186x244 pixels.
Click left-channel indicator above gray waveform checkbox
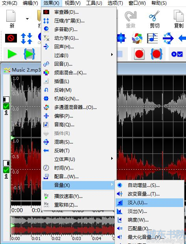[x=6, y=100]
